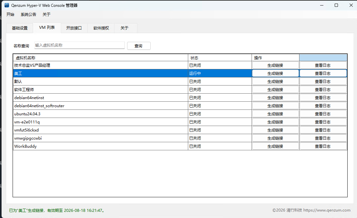Click the 状态 column header
The image size is (357, 218).
coord(220,58)
